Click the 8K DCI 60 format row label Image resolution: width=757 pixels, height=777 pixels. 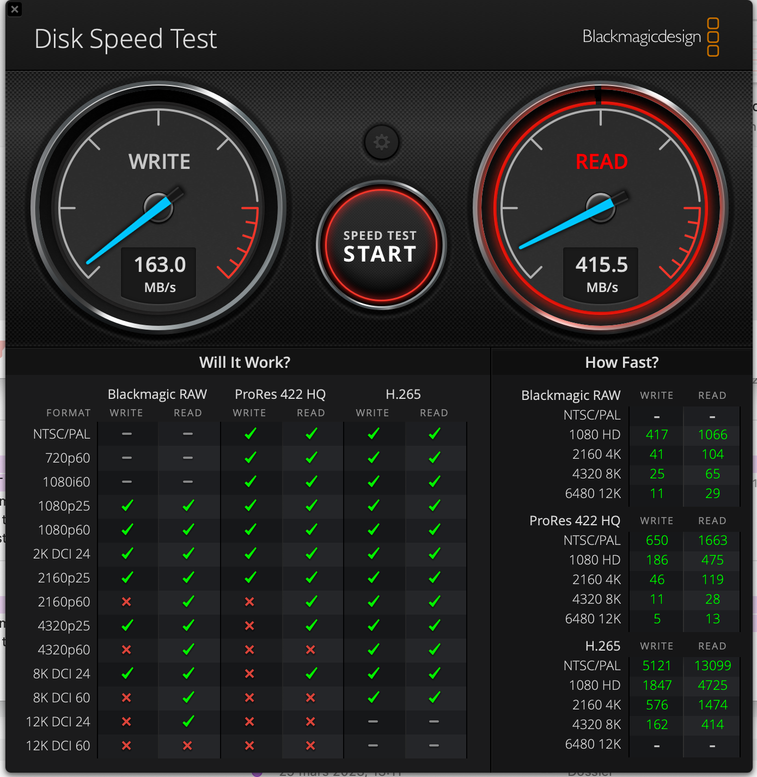[x=62, y=697]
